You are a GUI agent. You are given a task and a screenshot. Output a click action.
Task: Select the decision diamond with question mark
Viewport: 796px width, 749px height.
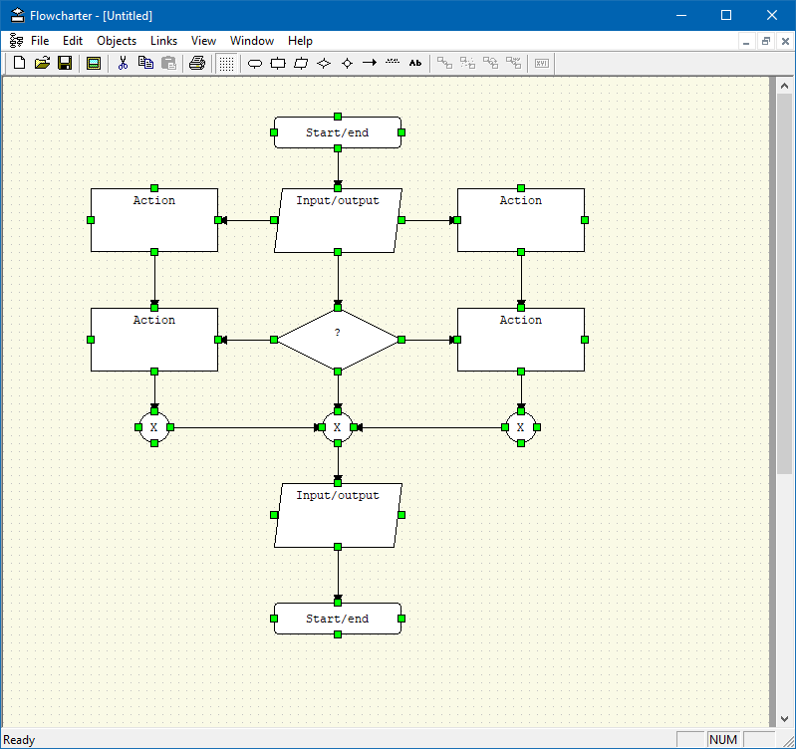point(338,340)
